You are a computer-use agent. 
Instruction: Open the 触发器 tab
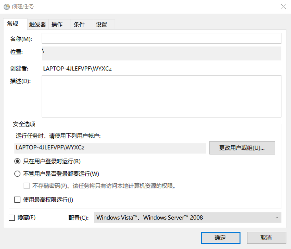(x=37, y=24)
